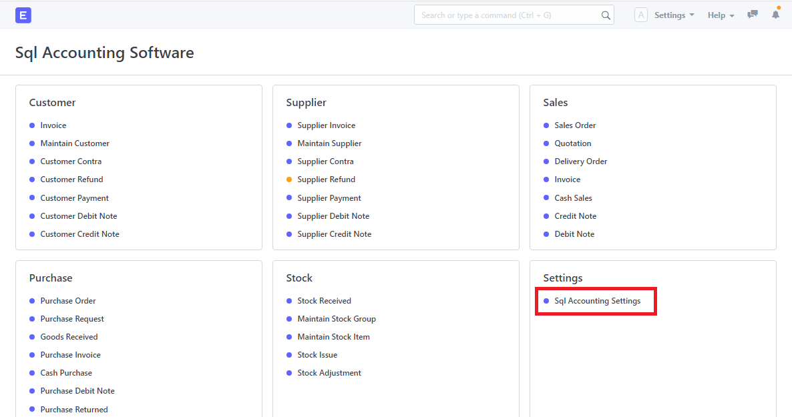Open Supplier Debit Note
The width and height of the screenshot is (792, 417).
tap(333, 216)
